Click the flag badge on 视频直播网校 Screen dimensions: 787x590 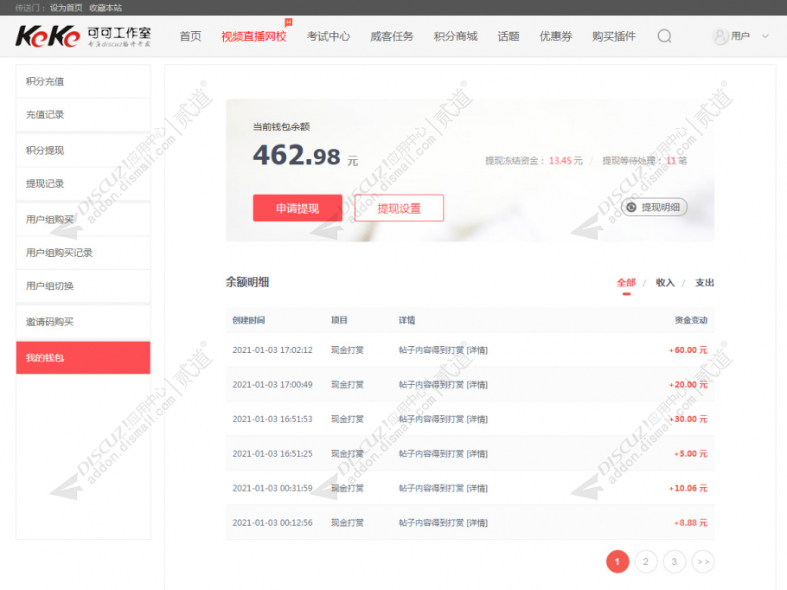point(288,22)
